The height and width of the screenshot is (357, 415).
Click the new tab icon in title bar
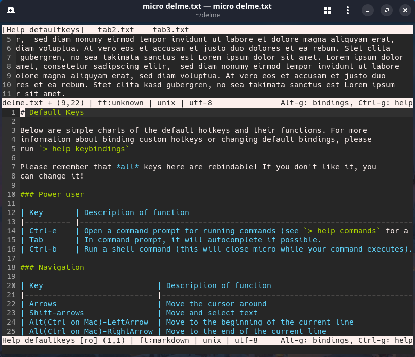11,10
